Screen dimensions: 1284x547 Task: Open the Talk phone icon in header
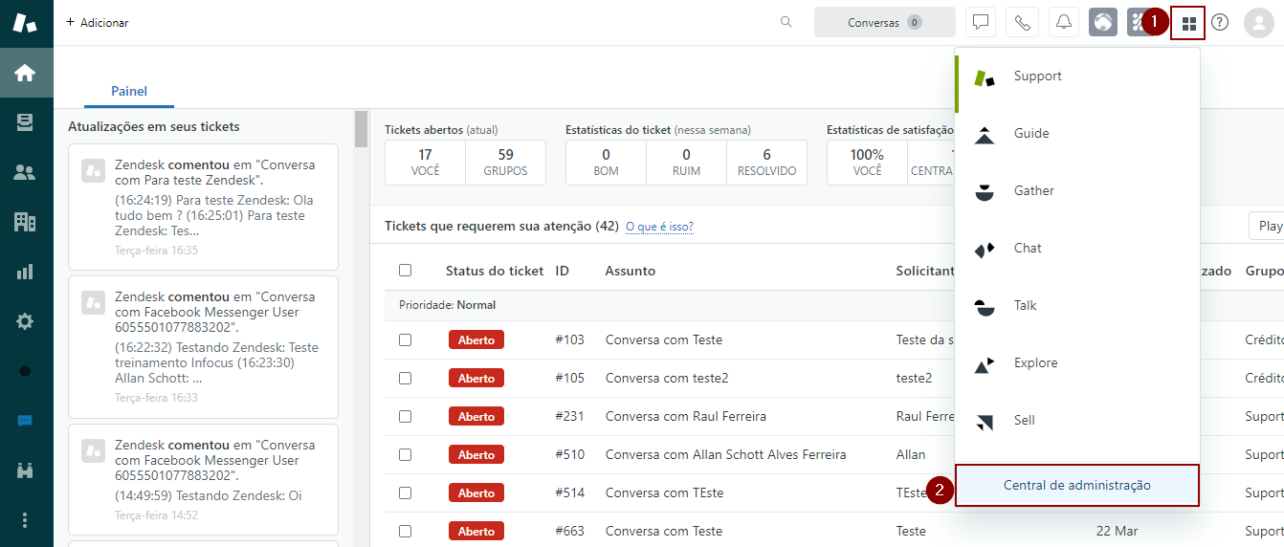[x=1022, y=23]
